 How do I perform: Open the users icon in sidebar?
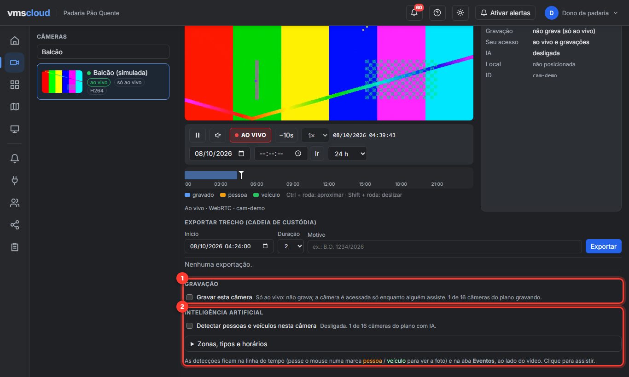[15, 203]
